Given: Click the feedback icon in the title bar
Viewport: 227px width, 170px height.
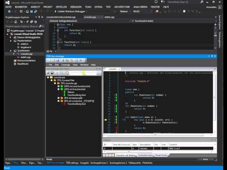Looking at the screenshot, I should 156,2.
